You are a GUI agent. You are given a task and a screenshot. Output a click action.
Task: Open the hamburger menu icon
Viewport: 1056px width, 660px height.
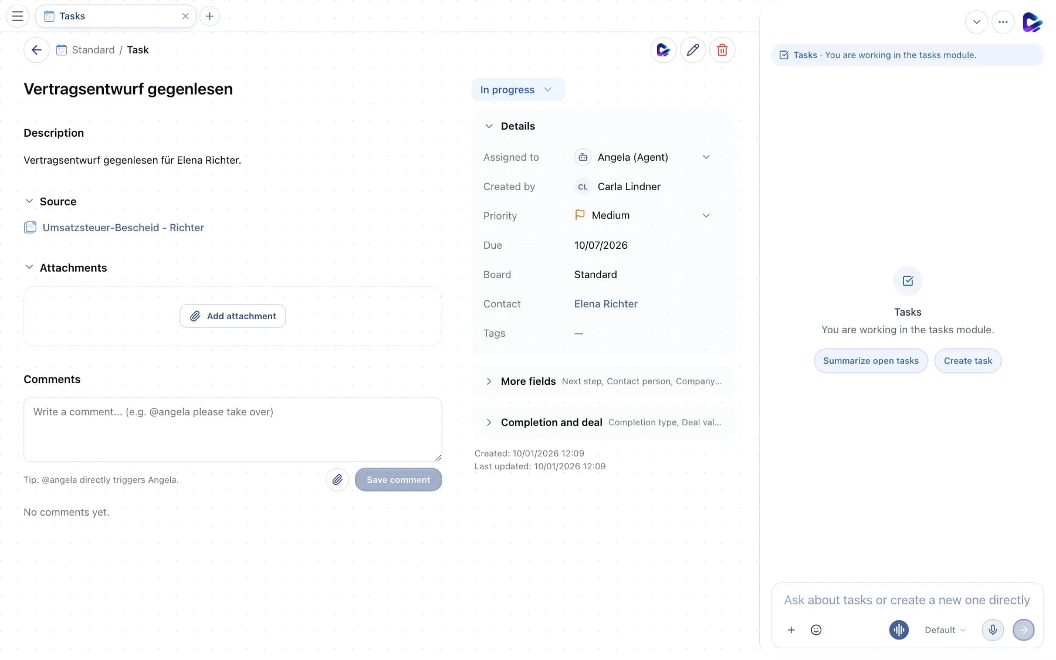[18, 16]
